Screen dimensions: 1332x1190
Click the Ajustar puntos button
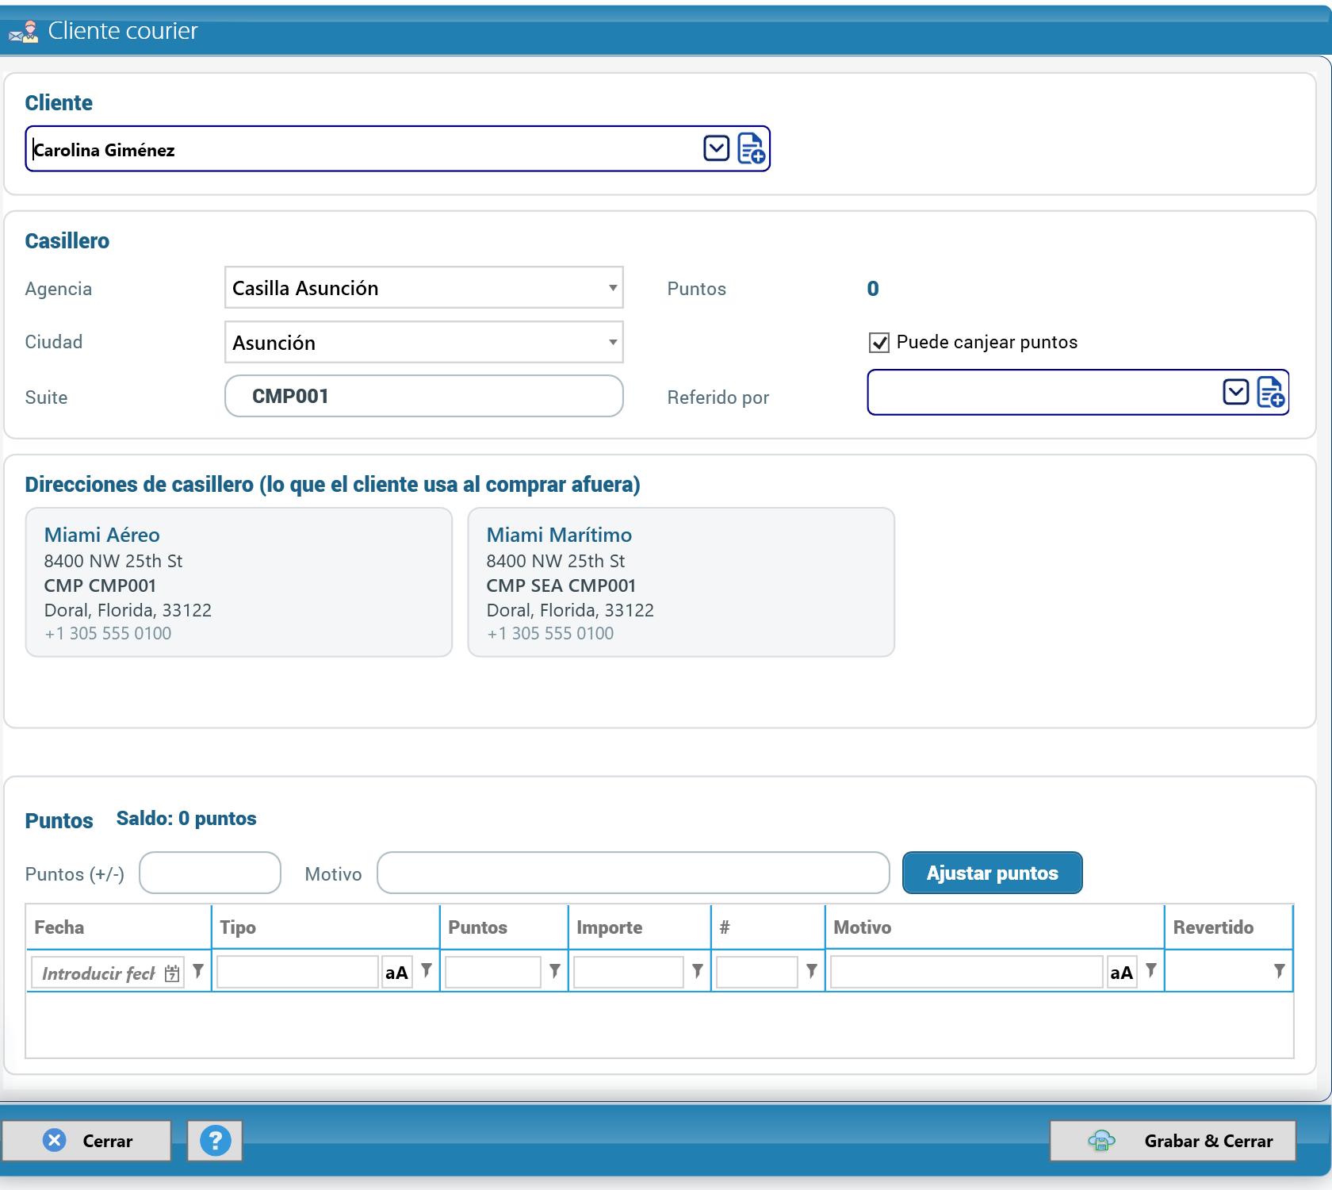[x=992, y=873]
